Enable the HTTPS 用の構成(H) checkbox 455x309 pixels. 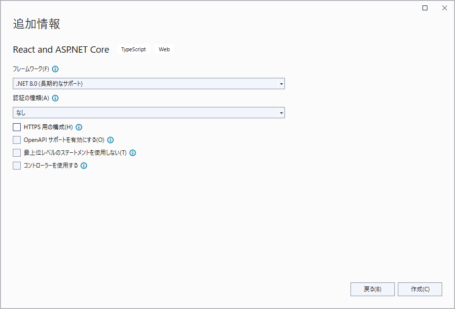click(x=17, y=127)
